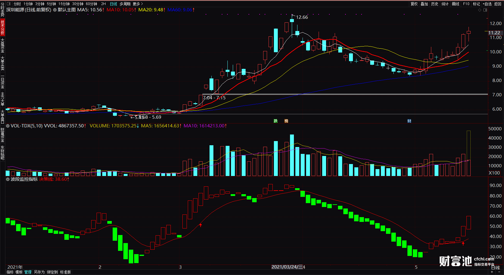Click the MA5 value label
This screenshot has height=275, width=504.
91,10
